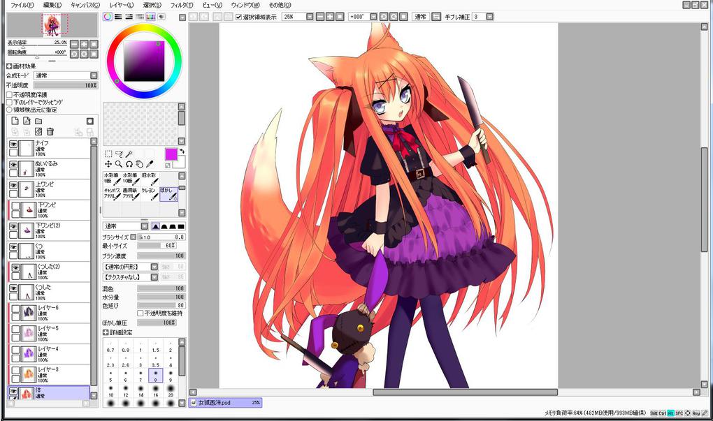Screen dimensions: 713x421
Task: Show the scratchpad panel icon
Action: click(x=161, y=17)
